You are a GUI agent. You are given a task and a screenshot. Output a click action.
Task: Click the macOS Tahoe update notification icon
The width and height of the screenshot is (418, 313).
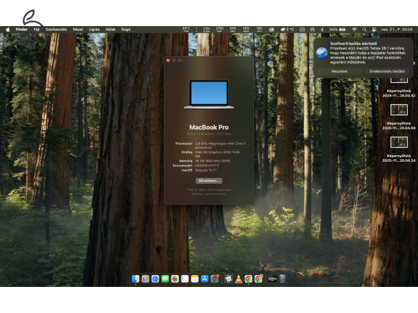pyautogui.click(x=322, y=53)
